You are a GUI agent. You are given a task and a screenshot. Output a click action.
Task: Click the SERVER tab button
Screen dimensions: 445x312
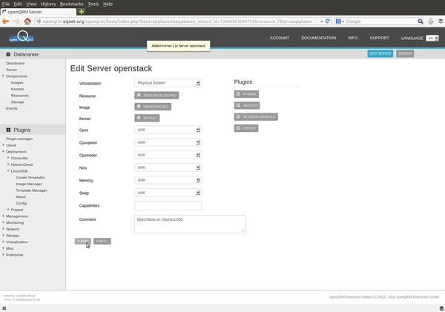pos(405,53)
